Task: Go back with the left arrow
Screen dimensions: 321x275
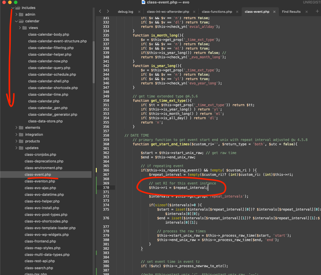Action: point(100,11)
